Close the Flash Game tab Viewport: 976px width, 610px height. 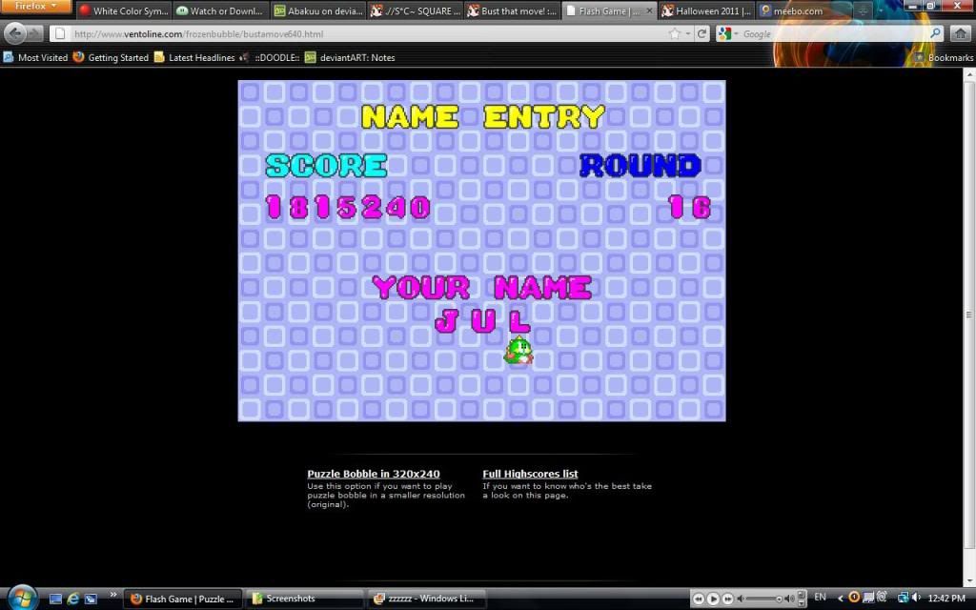[x=648, y=10]
